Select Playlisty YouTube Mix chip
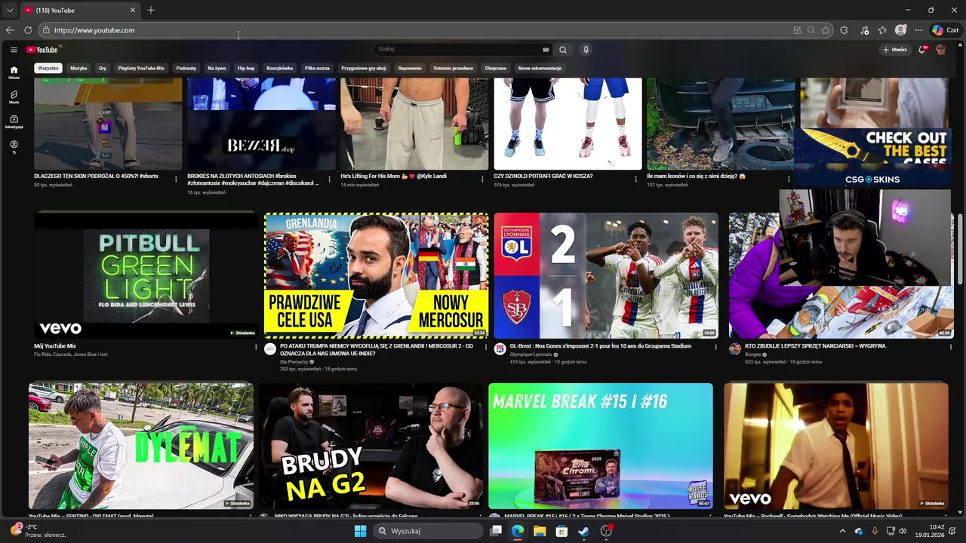This screenshot has width=966, height=543. click(x=141, y=68)
